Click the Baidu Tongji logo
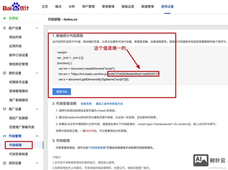228x170 pixels. point(16,7)
